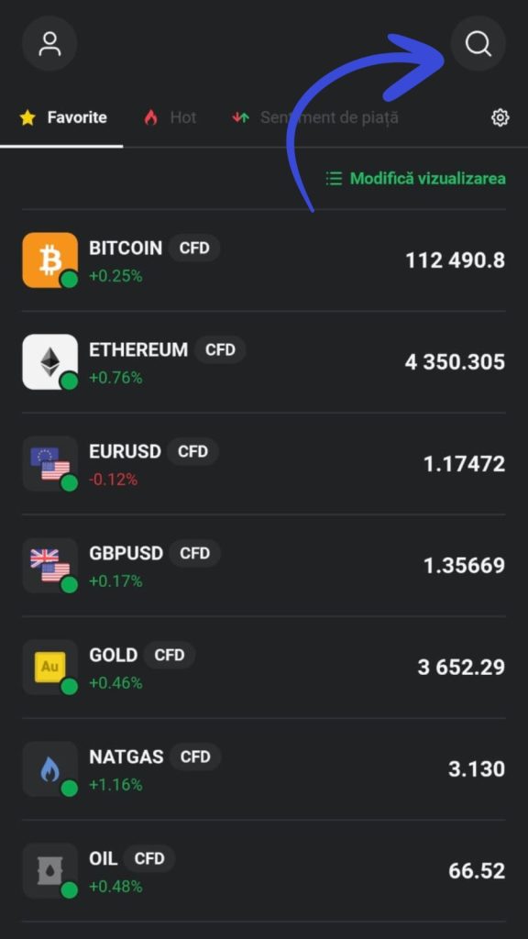
Task: Tap the NATGAS flame icon
Action: (x=49, y=768)
